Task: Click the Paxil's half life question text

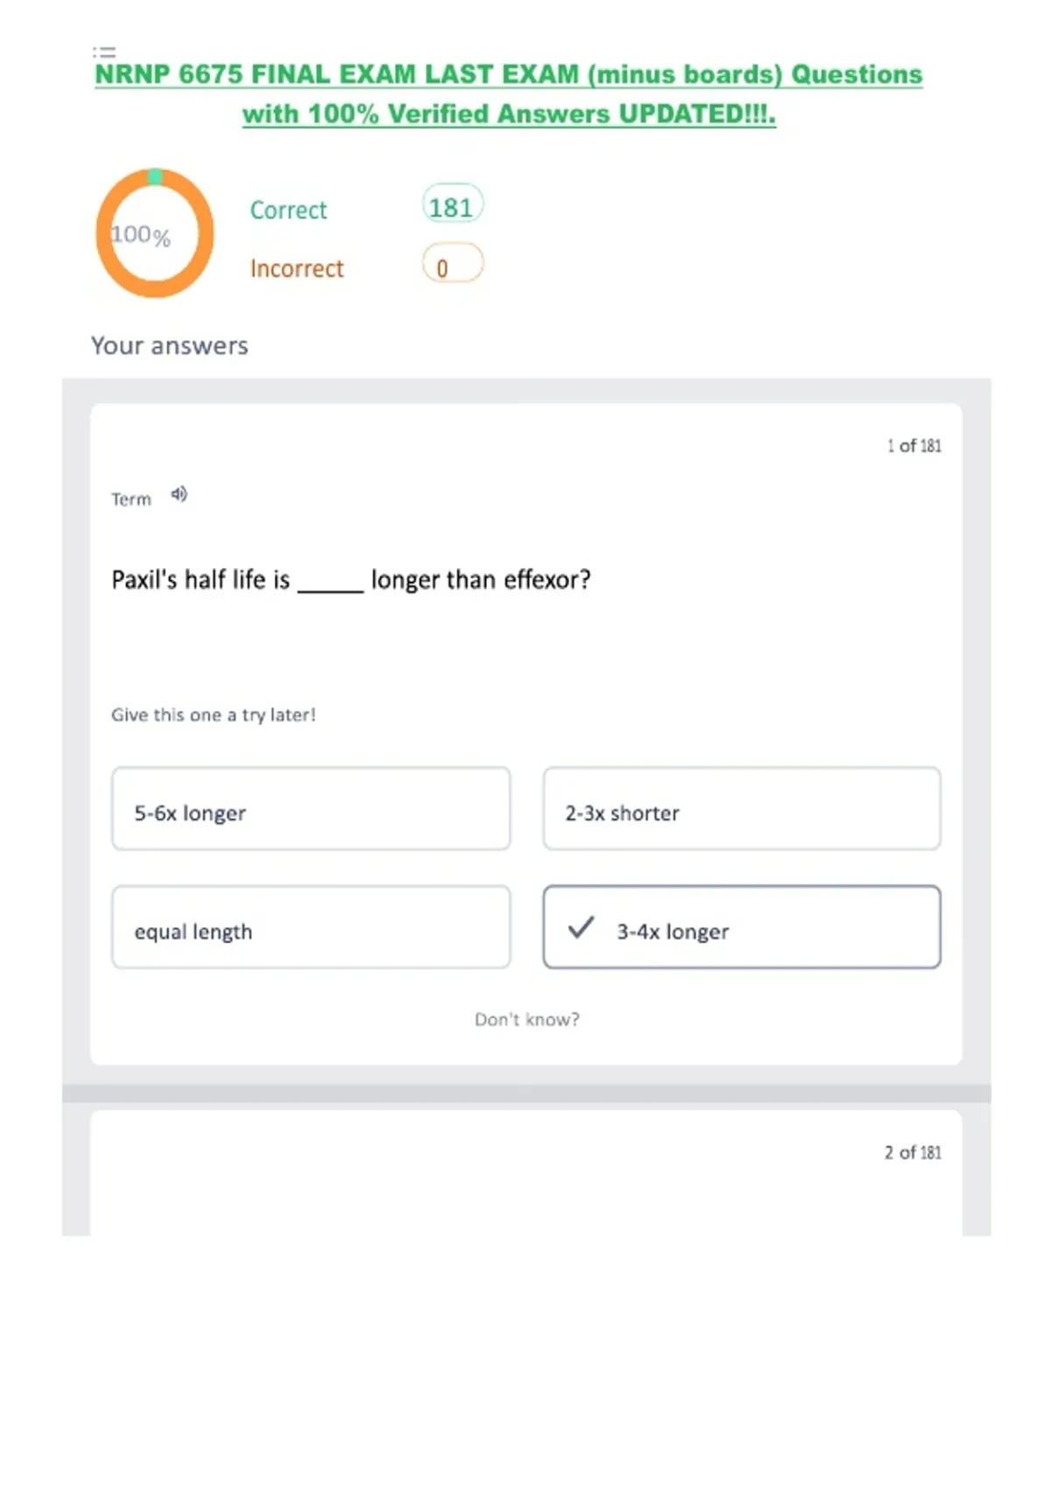Action: point(350,580)
